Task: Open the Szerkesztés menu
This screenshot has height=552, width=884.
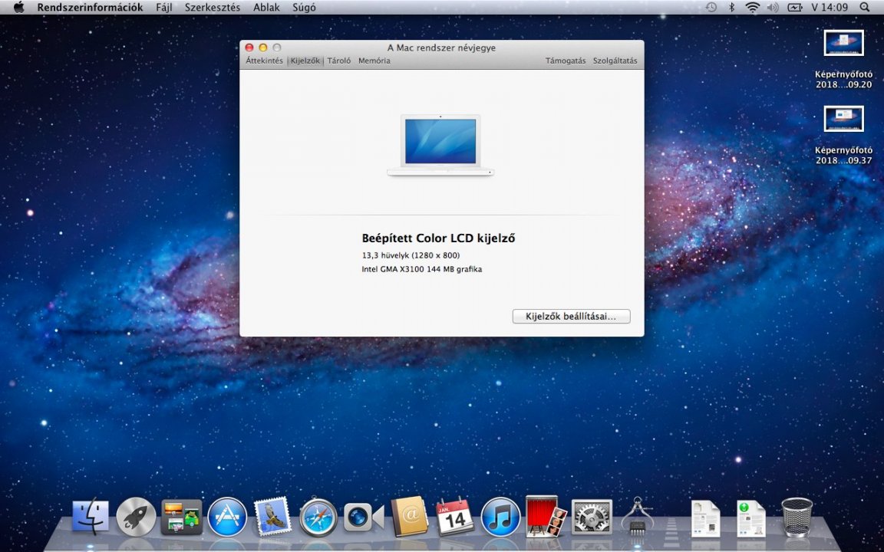Action: point(213,8)
